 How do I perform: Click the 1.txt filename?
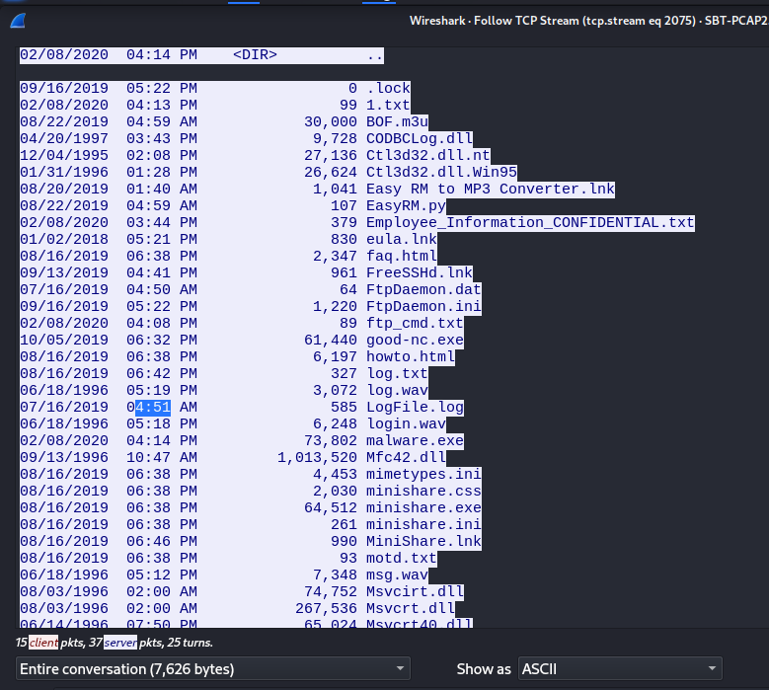[x=388, y=105]
